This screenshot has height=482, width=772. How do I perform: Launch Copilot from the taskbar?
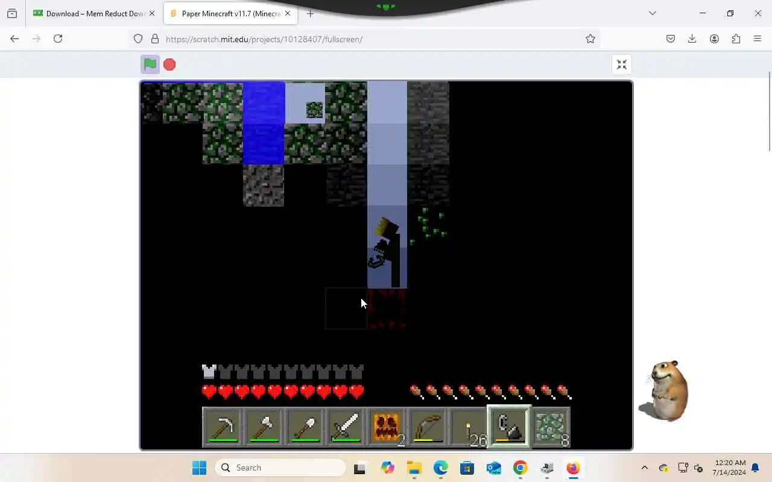(387, 468)
